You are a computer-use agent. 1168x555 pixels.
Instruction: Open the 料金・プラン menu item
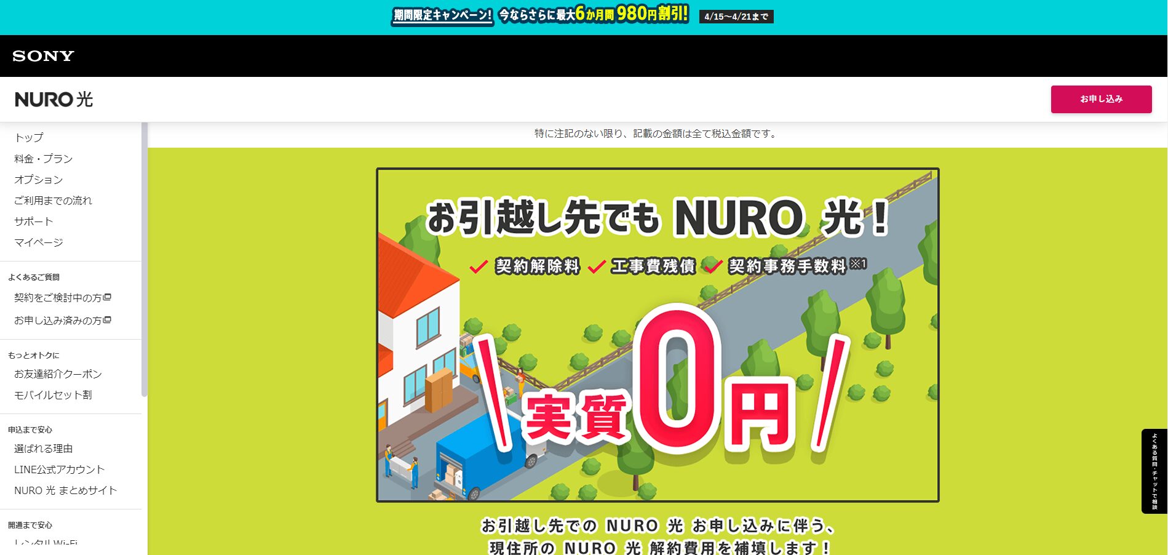43,158
